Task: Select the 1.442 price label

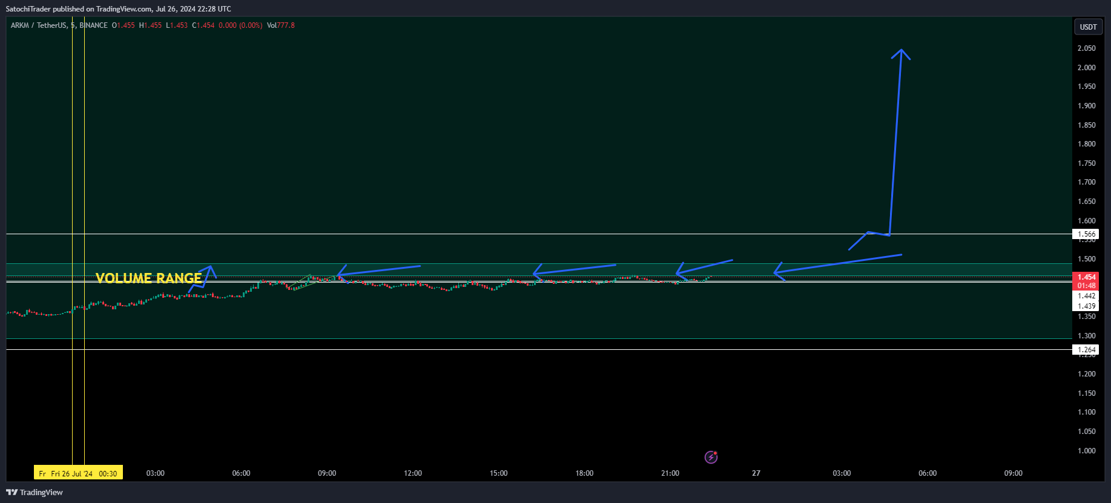Action: point(1086,296)
